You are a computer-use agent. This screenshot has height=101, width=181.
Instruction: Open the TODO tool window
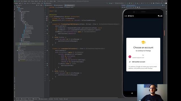(x=18, y=99)
